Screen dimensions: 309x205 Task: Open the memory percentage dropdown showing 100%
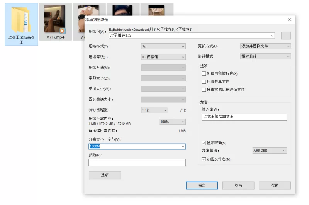172,122
